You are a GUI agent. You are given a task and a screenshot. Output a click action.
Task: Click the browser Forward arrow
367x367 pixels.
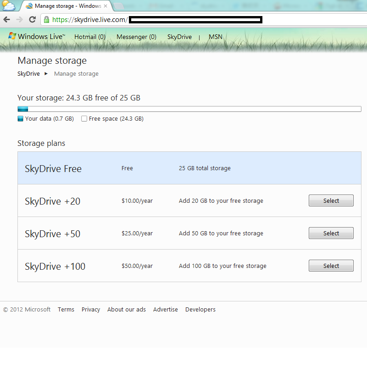(19, 19)
